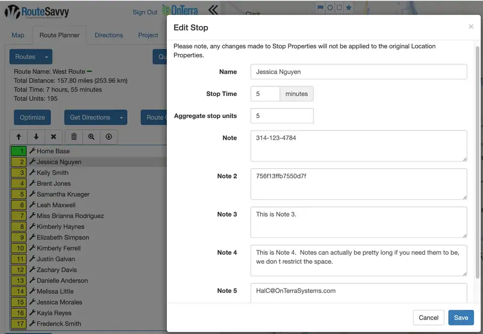Click the Aggregate stop units field
Viewport: 483px width, 334px height.
[x=282, y=116]
